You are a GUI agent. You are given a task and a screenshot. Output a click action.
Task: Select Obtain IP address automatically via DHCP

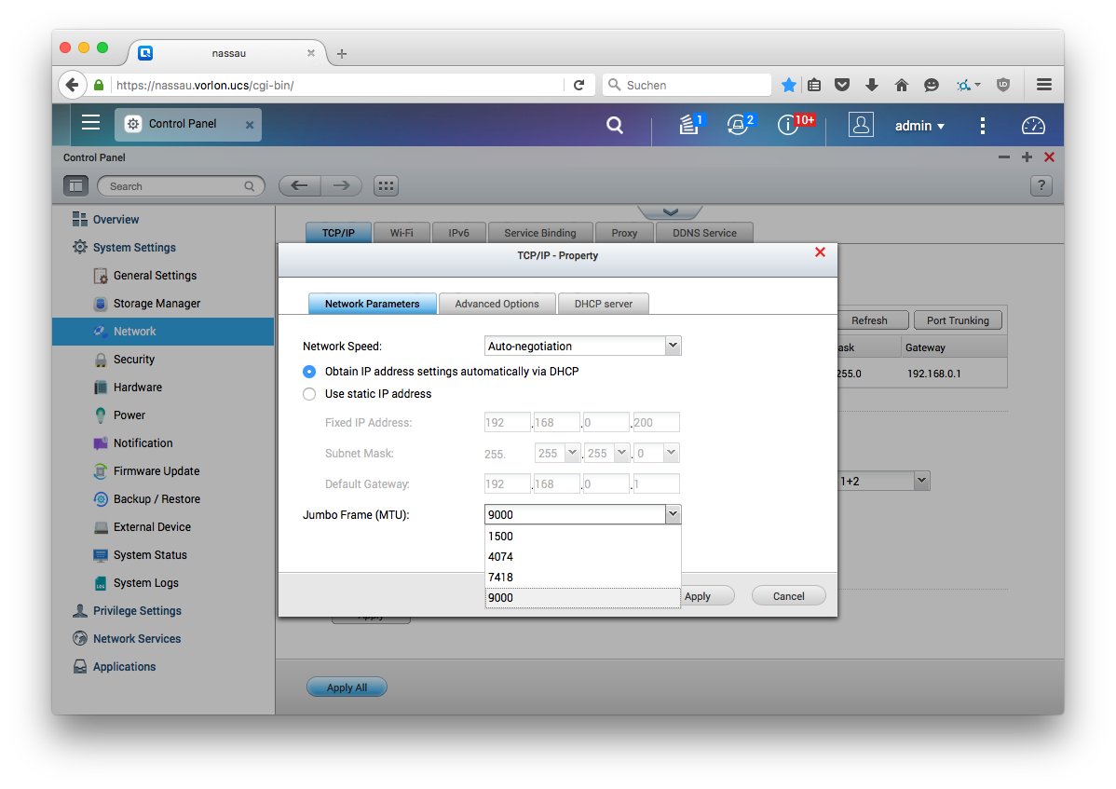pos(310,372)
